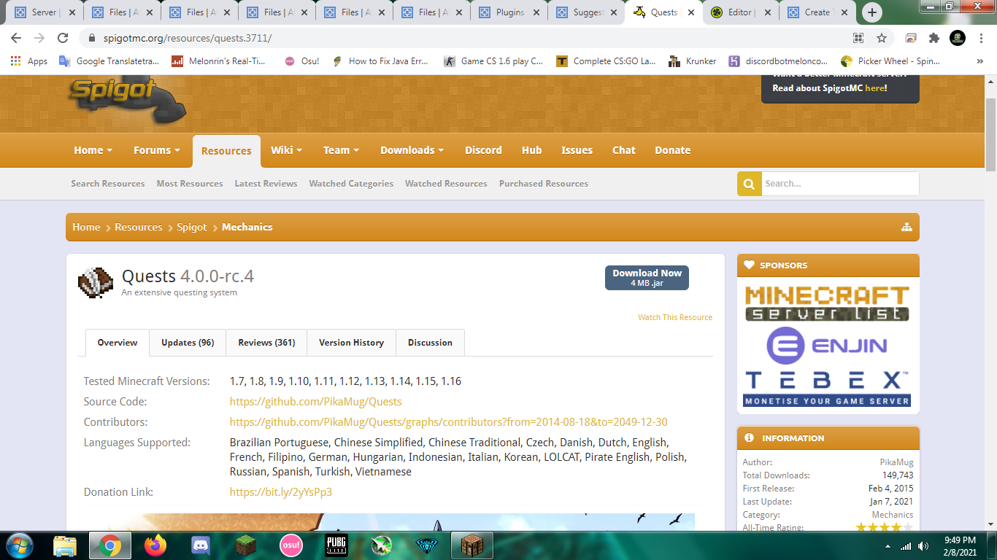Open the Tebex sponsor banner
The width and height of the screenshot is (997, 560).
(x=828, y=389)
